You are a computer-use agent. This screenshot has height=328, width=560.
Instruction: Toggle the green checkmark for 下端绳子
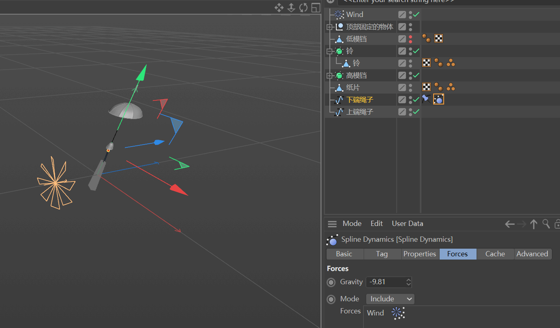click(416, 100)
